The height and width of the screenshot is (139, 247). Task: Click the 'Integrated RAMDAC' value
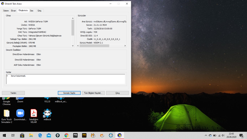tap(37, 32)
